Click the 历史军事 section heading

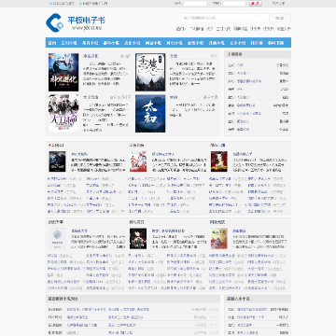[x=55, y=222]
